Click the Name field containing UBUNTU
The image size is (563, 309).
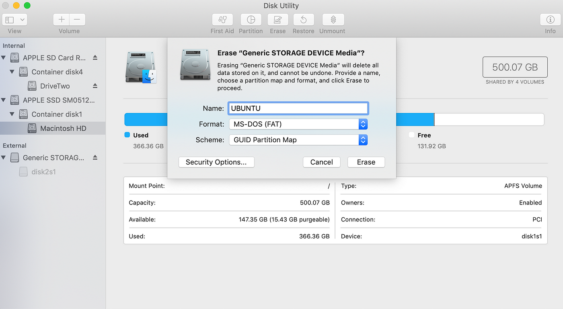pos(298,108)
